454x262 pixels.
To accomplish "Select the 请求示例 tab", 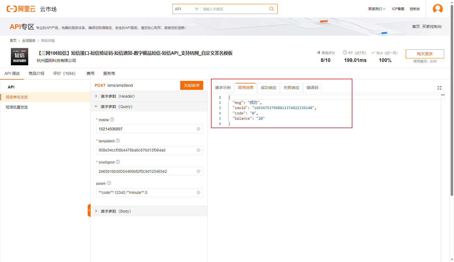I will click(223, 88).
